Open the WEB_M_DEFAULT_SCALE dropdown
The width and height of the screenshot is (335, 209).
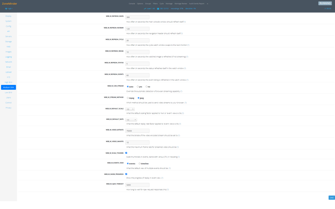click(130, 109)
